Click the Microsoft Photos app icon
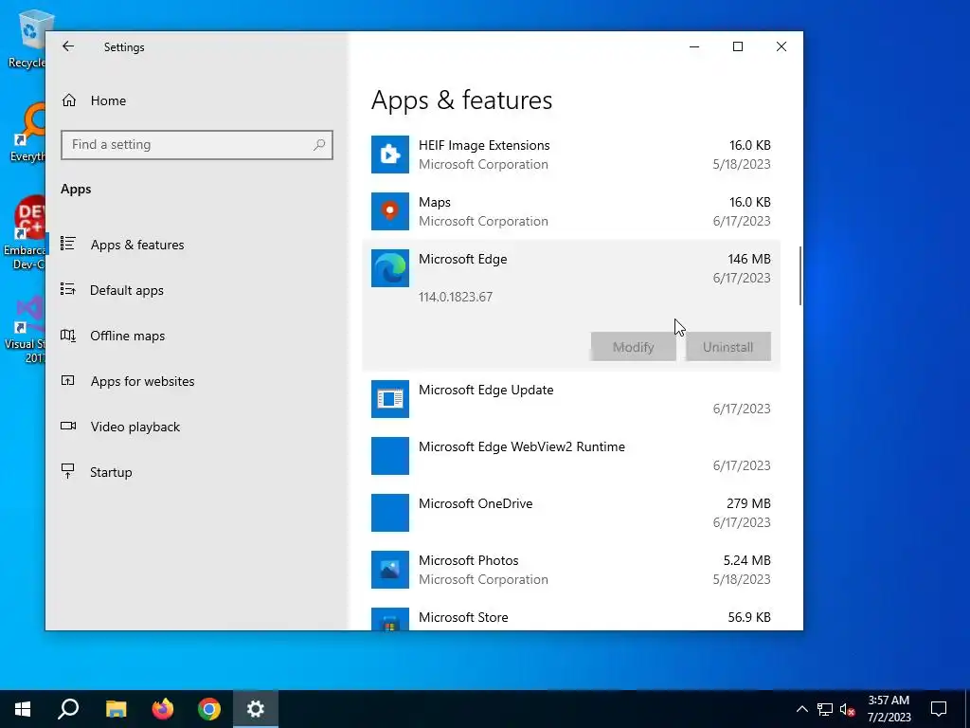This screenshot has height=728, width=970. pos(389,570)
